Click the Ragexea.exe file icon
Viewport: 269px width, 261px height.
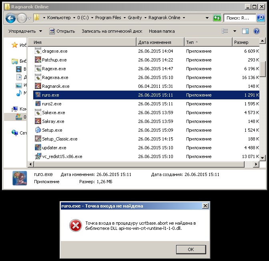pos(38,77)
